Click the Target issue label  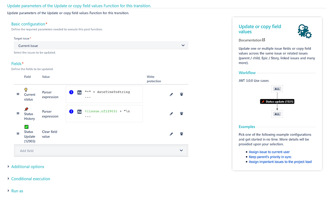(22, 39)
